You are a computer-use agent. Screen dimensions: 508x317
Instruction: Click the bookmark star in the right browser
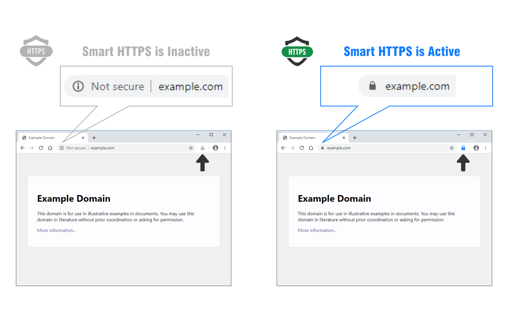(x=452, y=148)
